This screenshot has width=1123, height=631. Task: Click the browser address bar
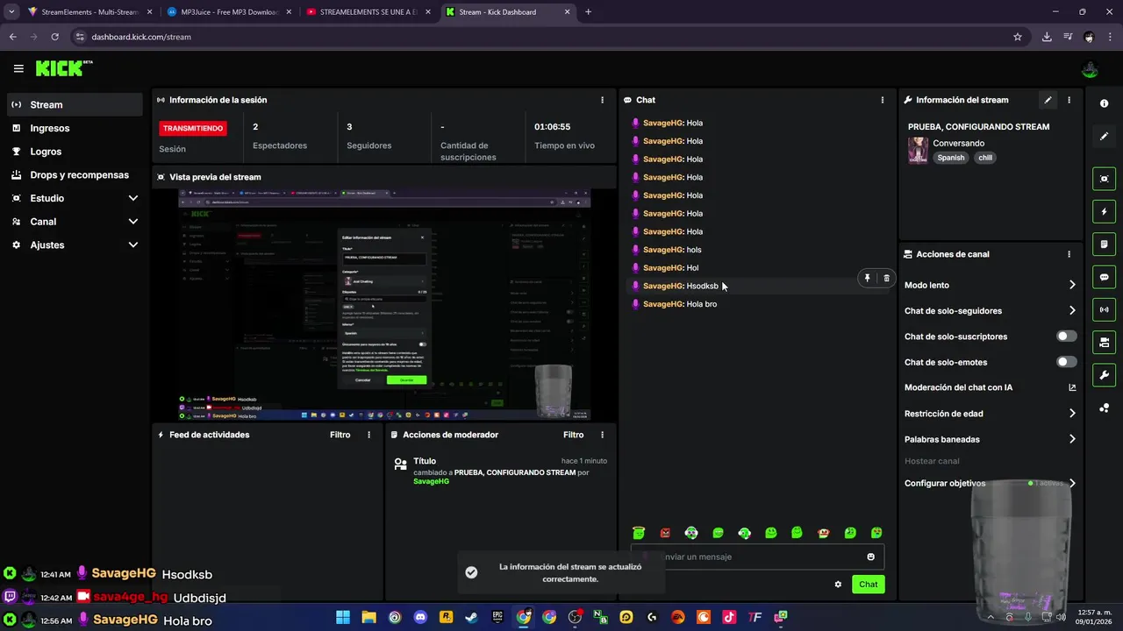point(544,37)
